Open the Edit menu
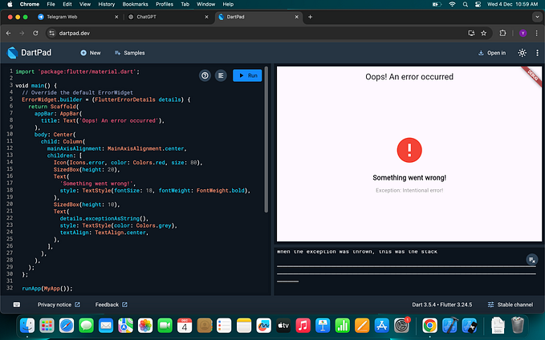The height and width of the screenshot is (340, 545). (x=67, y=4)
